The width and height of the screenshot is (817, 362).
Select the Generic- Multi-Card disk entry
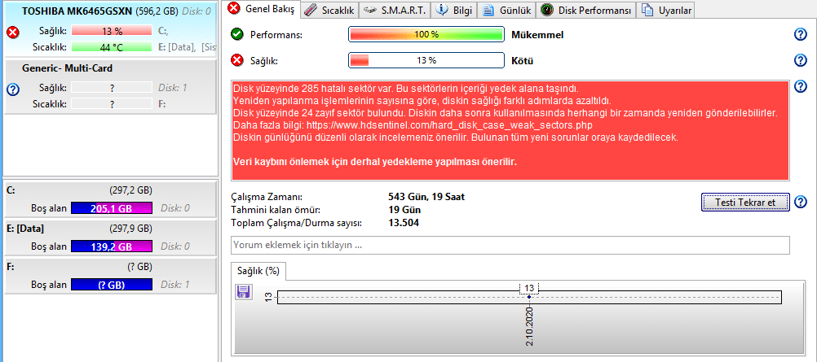click(109, 86)
